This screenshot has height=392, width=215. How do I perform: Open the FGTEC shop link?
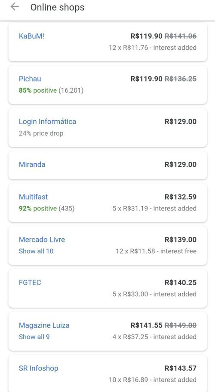[30, 283]
